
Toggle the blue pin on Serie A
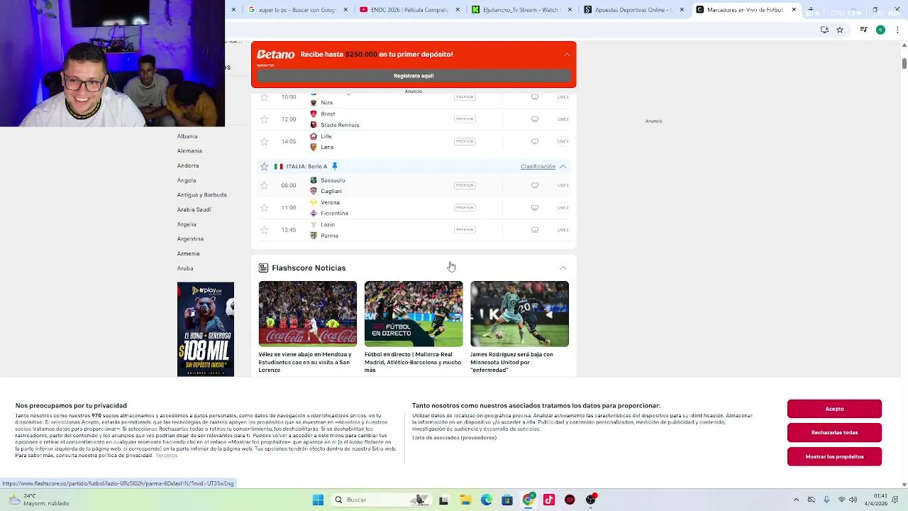click(335, 167)
